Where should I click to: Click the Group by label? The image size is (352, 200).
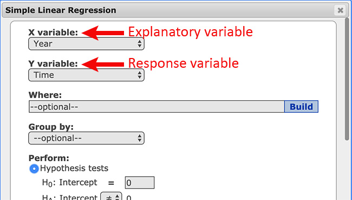(x=51, y=127)
